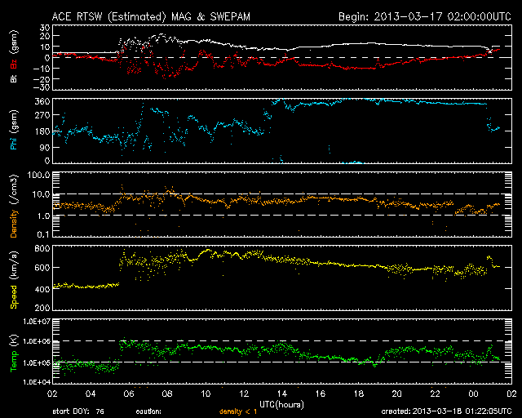The image size is (522, 418).
Task: Click the '1.0E+04' tick on Temp axis
Action: click(x=37, y=382)
